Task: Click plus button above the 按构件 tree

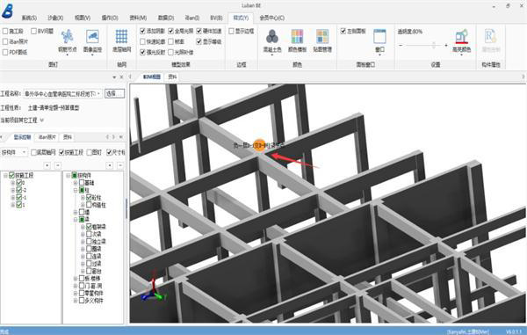Action: tap(110, 165)
